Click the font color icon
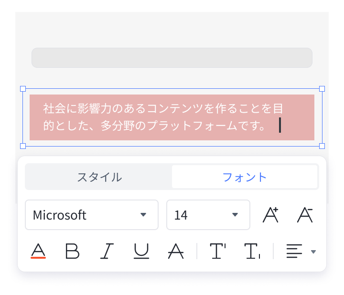 point(38,249)
